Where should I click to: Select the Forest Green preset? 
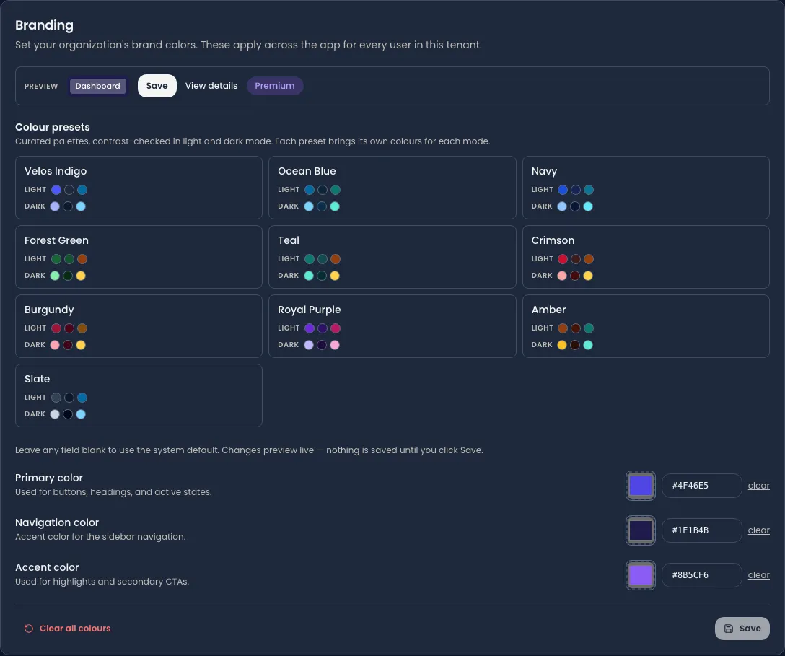point(139,257)
